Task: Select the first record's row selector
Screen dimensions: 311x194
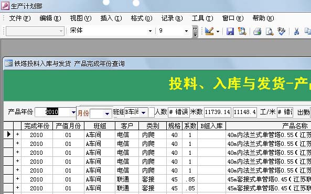Action: click(8, 134)
